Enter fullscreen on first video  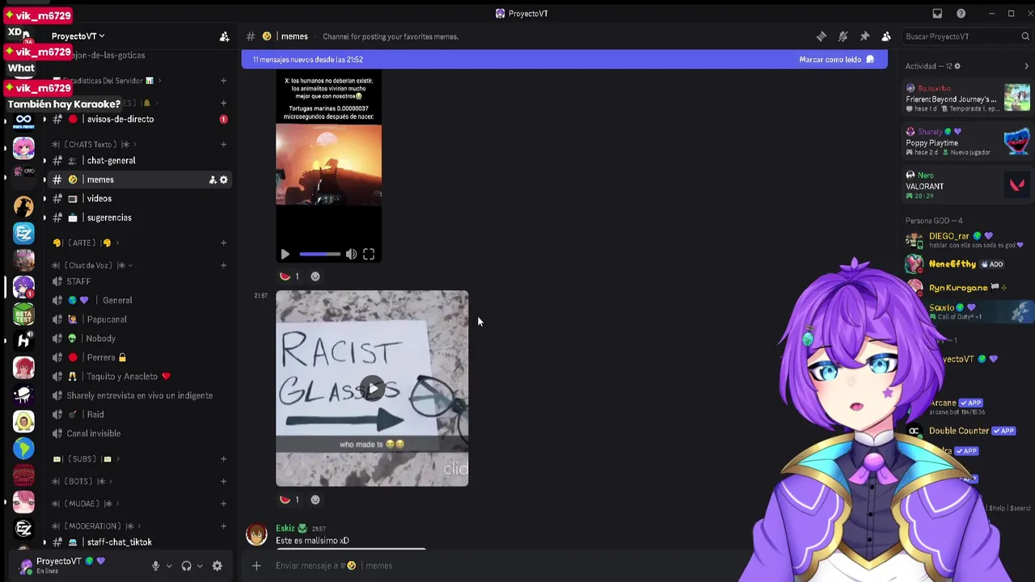pos(369,254)
